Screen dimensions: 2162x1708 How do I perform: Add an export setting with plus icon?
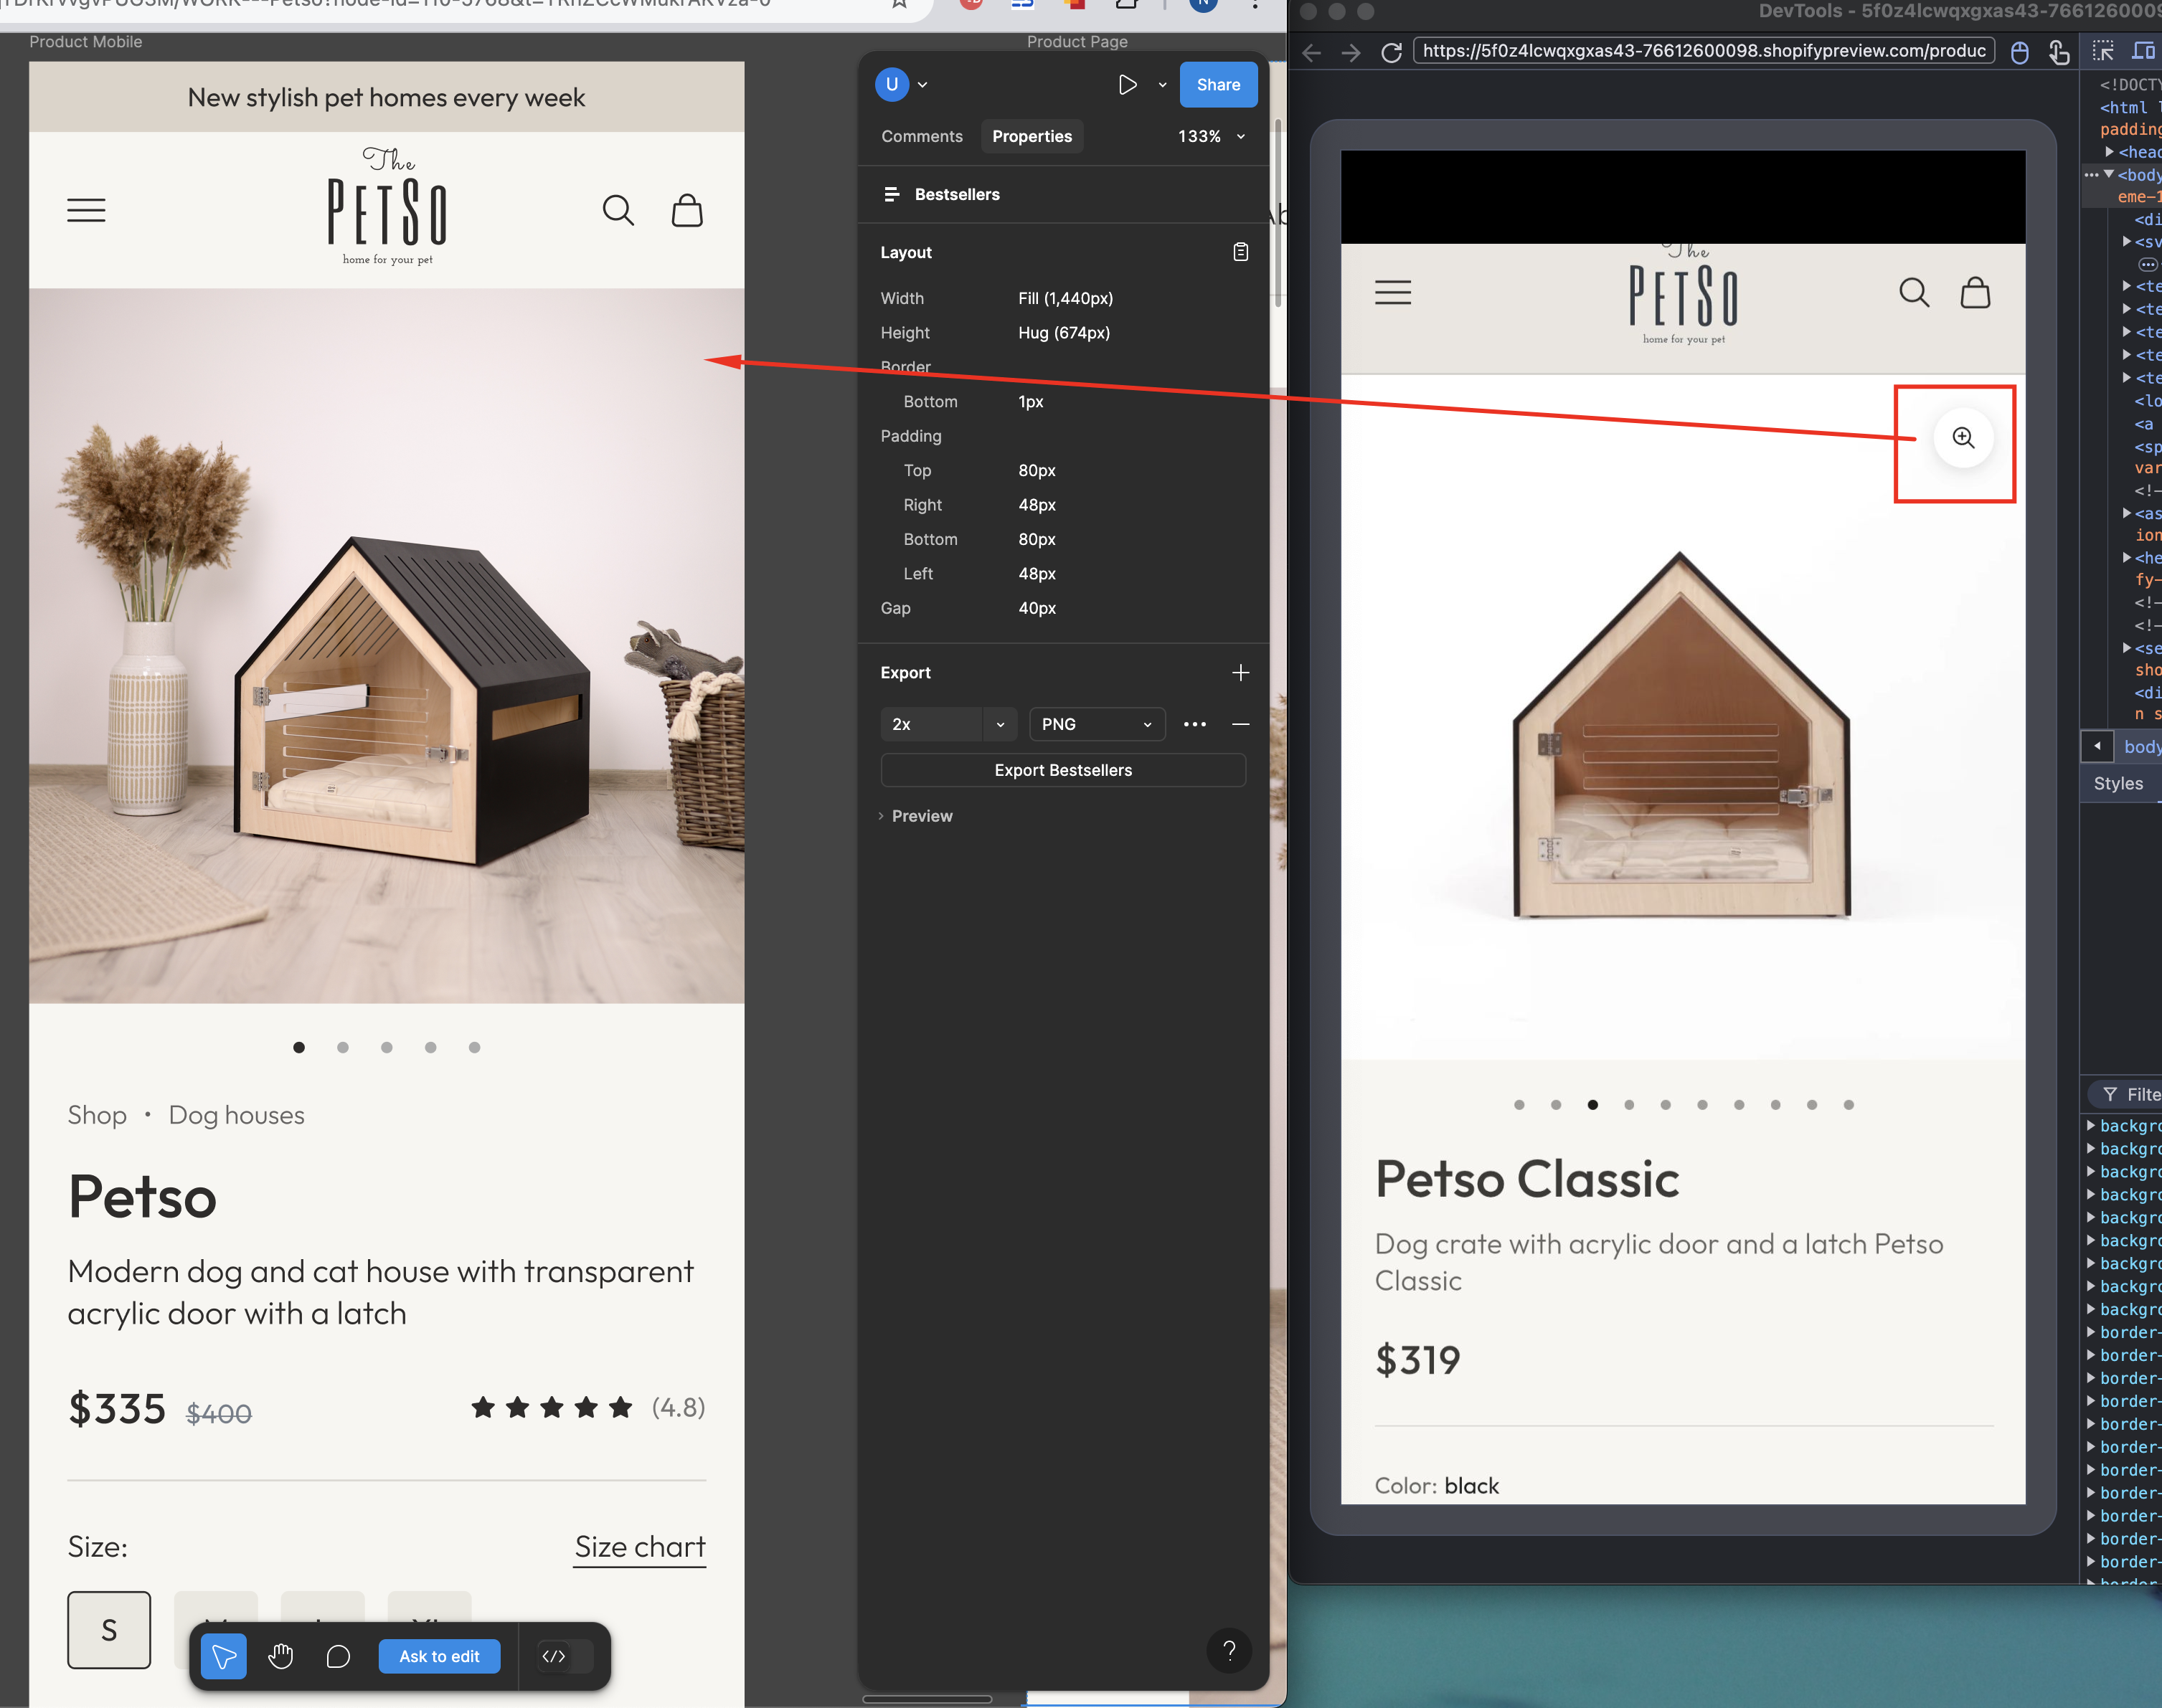(x=1240, y=673)
